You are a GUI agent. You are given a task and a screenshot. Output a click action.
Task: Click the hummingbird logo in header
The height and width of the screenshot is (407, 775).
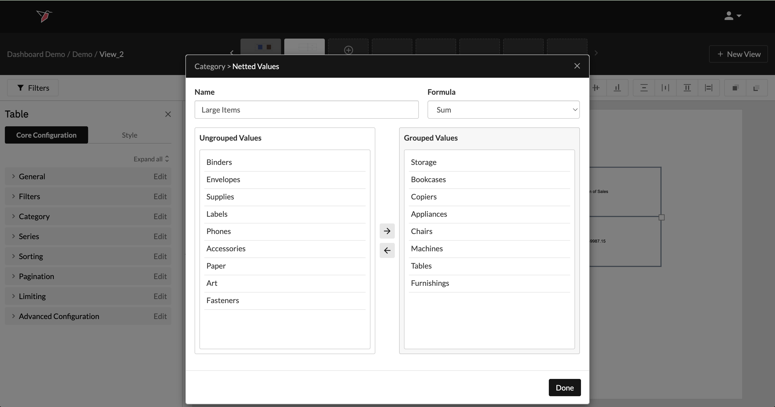(x=44, y=16)
